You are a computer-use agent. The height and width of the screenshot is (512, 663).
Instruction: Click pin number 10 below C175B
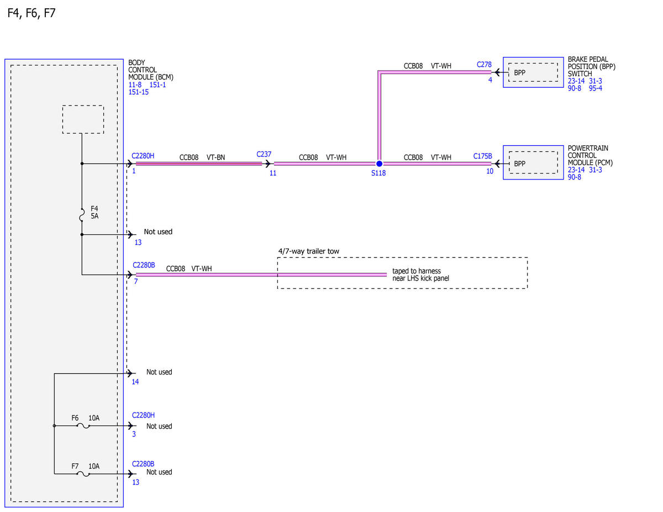490,171
